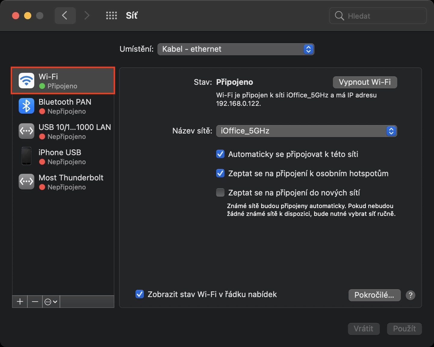
Task: Toggle 'Zobrazit stav Wi-Fi v řádku nabídek'
Action: tap(140, 294)
